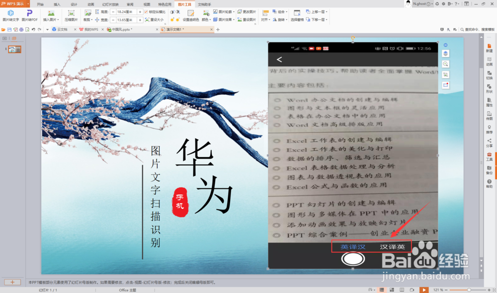Screen dimensions: 497x293
Task: Click the save icon in quick access toolbar
Action: click(9, 29)
